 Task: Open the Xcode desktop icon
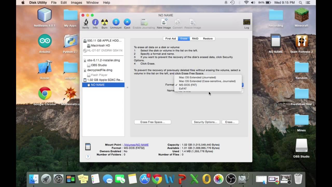pyautogui.click(x=45, y=68)
